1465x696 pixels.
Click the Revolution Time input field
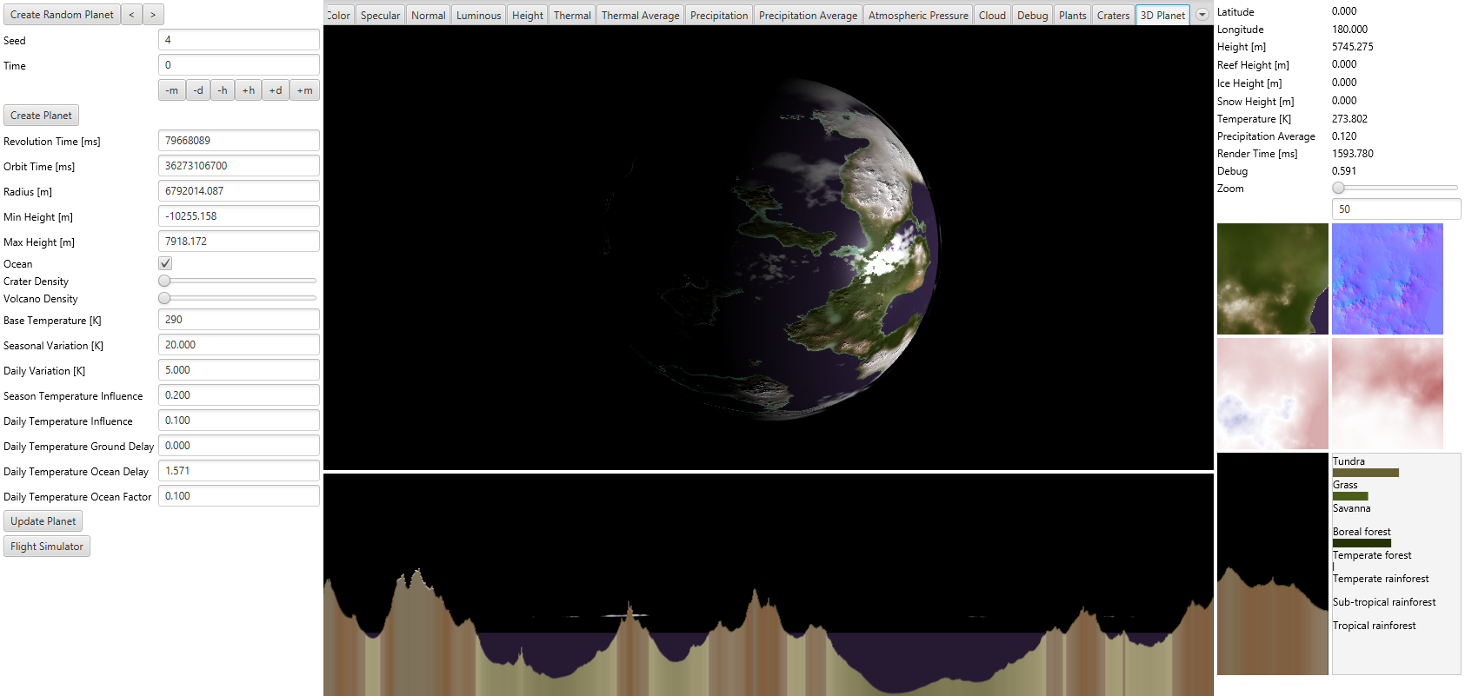coord(238,141)
